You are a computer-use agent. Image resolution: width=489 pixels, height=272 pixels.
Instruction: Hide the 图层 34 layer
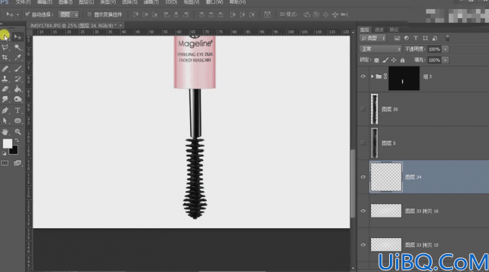(363, 177)
